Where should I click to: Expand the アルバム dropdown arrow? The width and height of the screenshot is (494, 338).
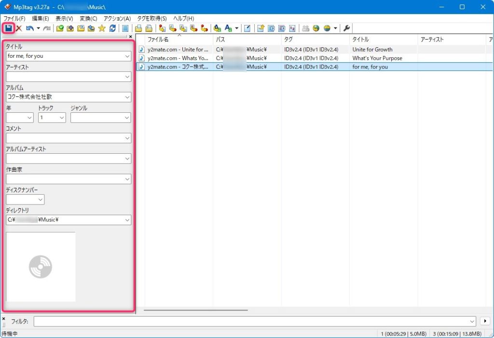click(x=127, y=97)
